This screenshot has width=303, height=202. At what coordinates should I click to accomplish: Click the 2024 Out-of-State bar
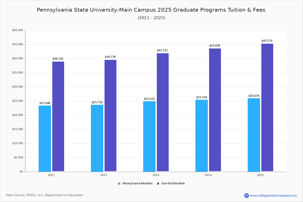(x=215, y=110)
